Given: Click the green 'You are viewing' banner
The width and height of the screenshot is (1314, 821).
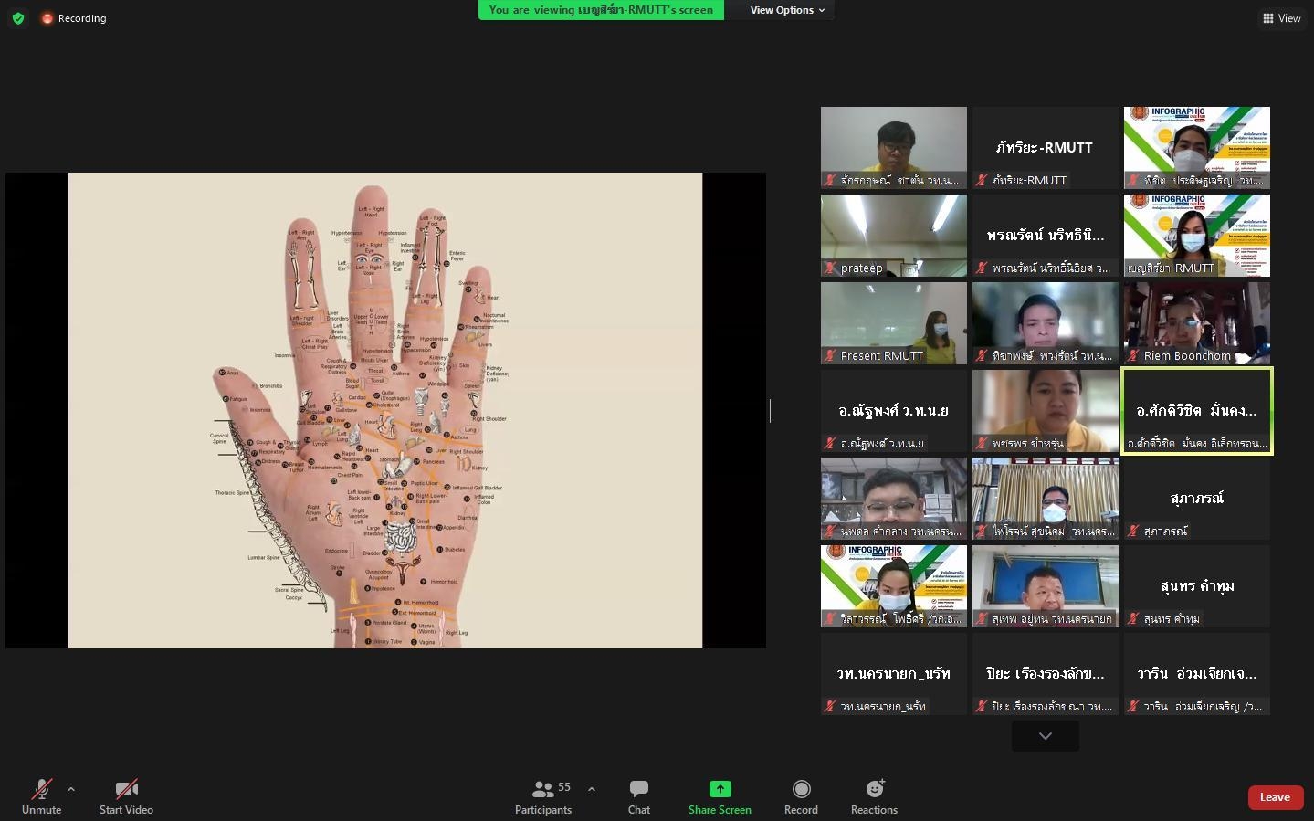Looking at the screenshot, I should (x=601, y=10).
